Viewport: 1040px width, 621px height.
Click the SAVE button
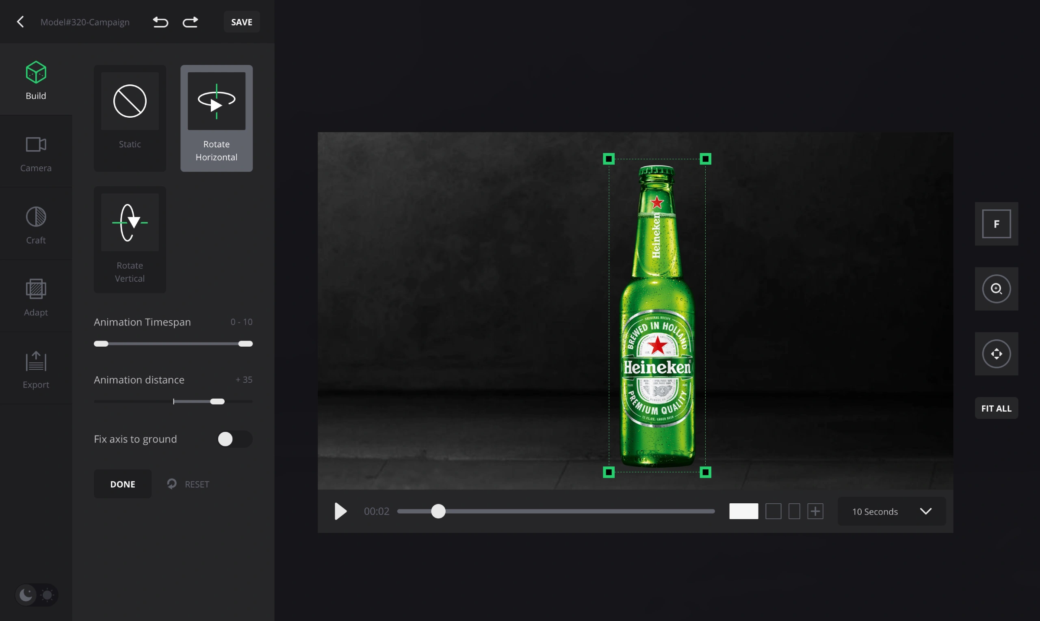coord(242,22)
